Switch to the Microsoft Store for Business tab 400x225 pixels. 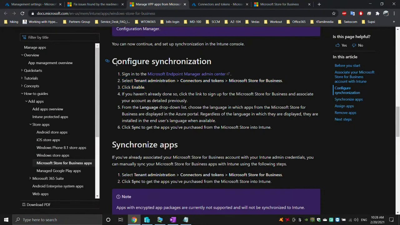click(x=282, y=4)
